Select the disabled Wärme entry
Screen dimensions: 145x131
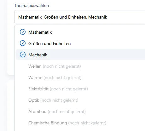tap(80, 77)
